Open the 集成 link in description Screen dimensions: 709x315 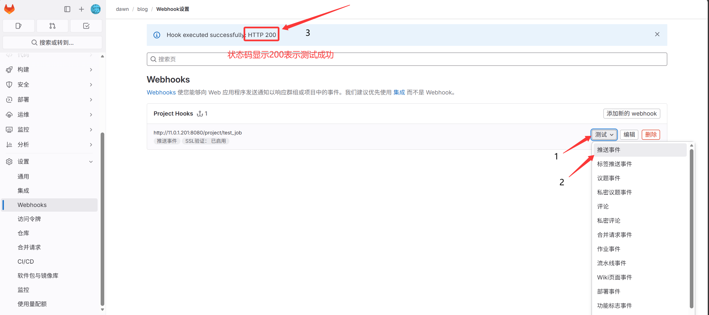399,92
